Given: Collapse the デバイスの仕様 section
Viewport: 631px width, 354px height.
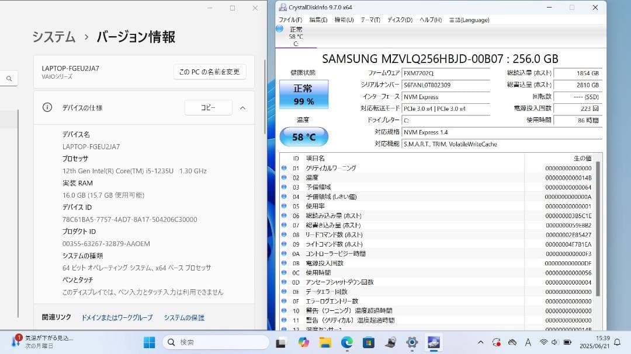Looking at the screenshot, I should [x=244, y=107].
